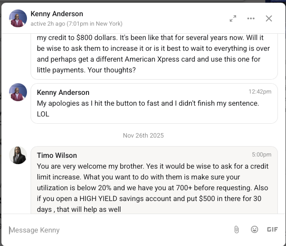Open the more options ellipsis menu
The image size is (286, 246).
251,18
